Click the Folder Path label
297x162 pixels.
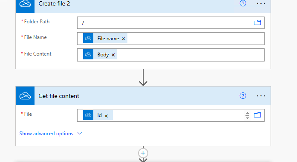point(37,22)
